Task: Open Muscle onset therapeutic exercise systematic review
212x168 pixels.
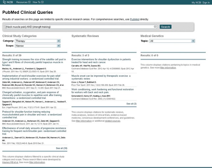Action: pos(101,77)
